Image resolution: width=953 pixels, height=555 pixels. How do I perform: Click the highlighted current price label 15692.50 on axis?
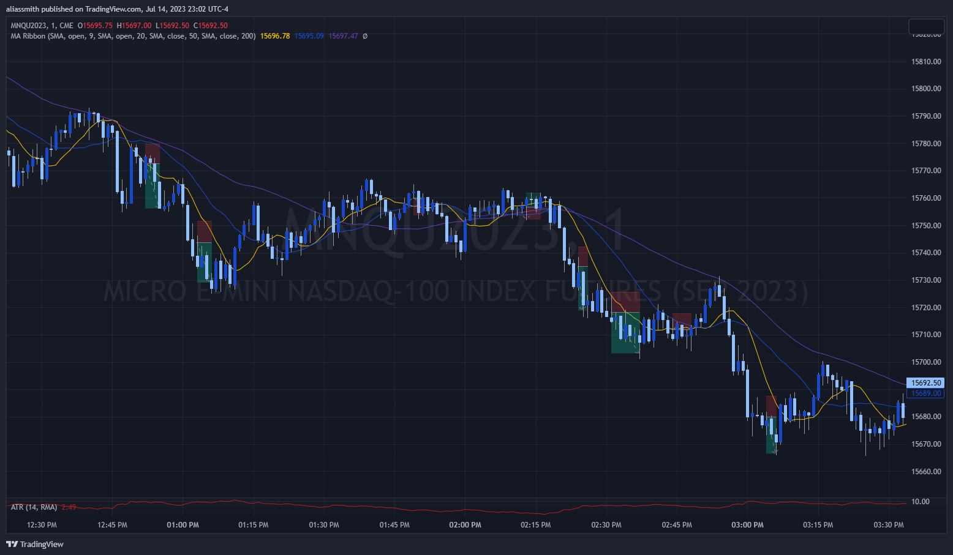(926, 383)
